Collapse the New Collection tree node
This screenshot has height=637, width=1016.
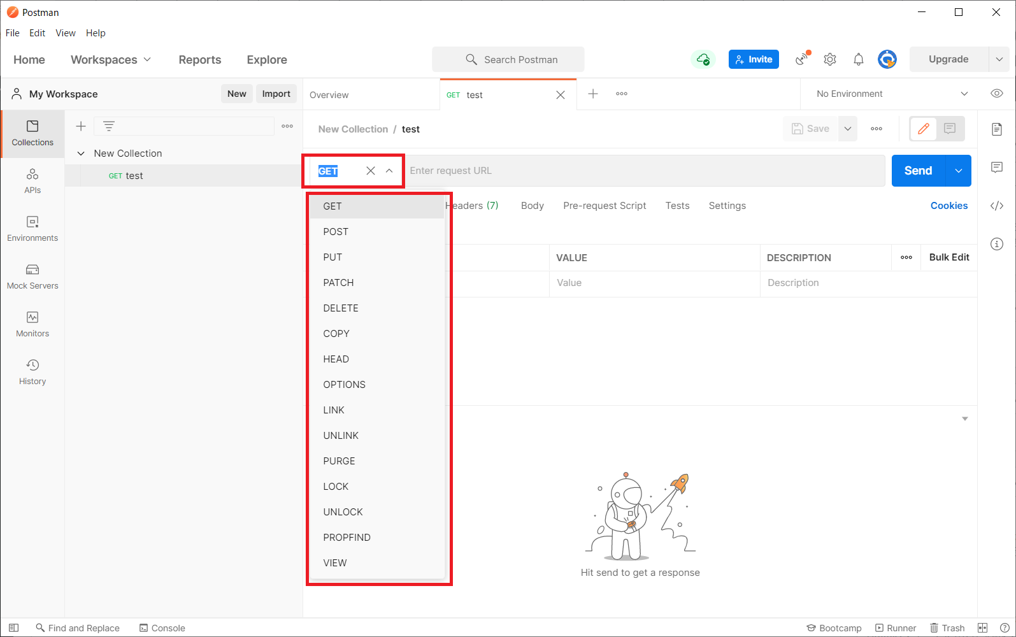[x=81, y=154]
